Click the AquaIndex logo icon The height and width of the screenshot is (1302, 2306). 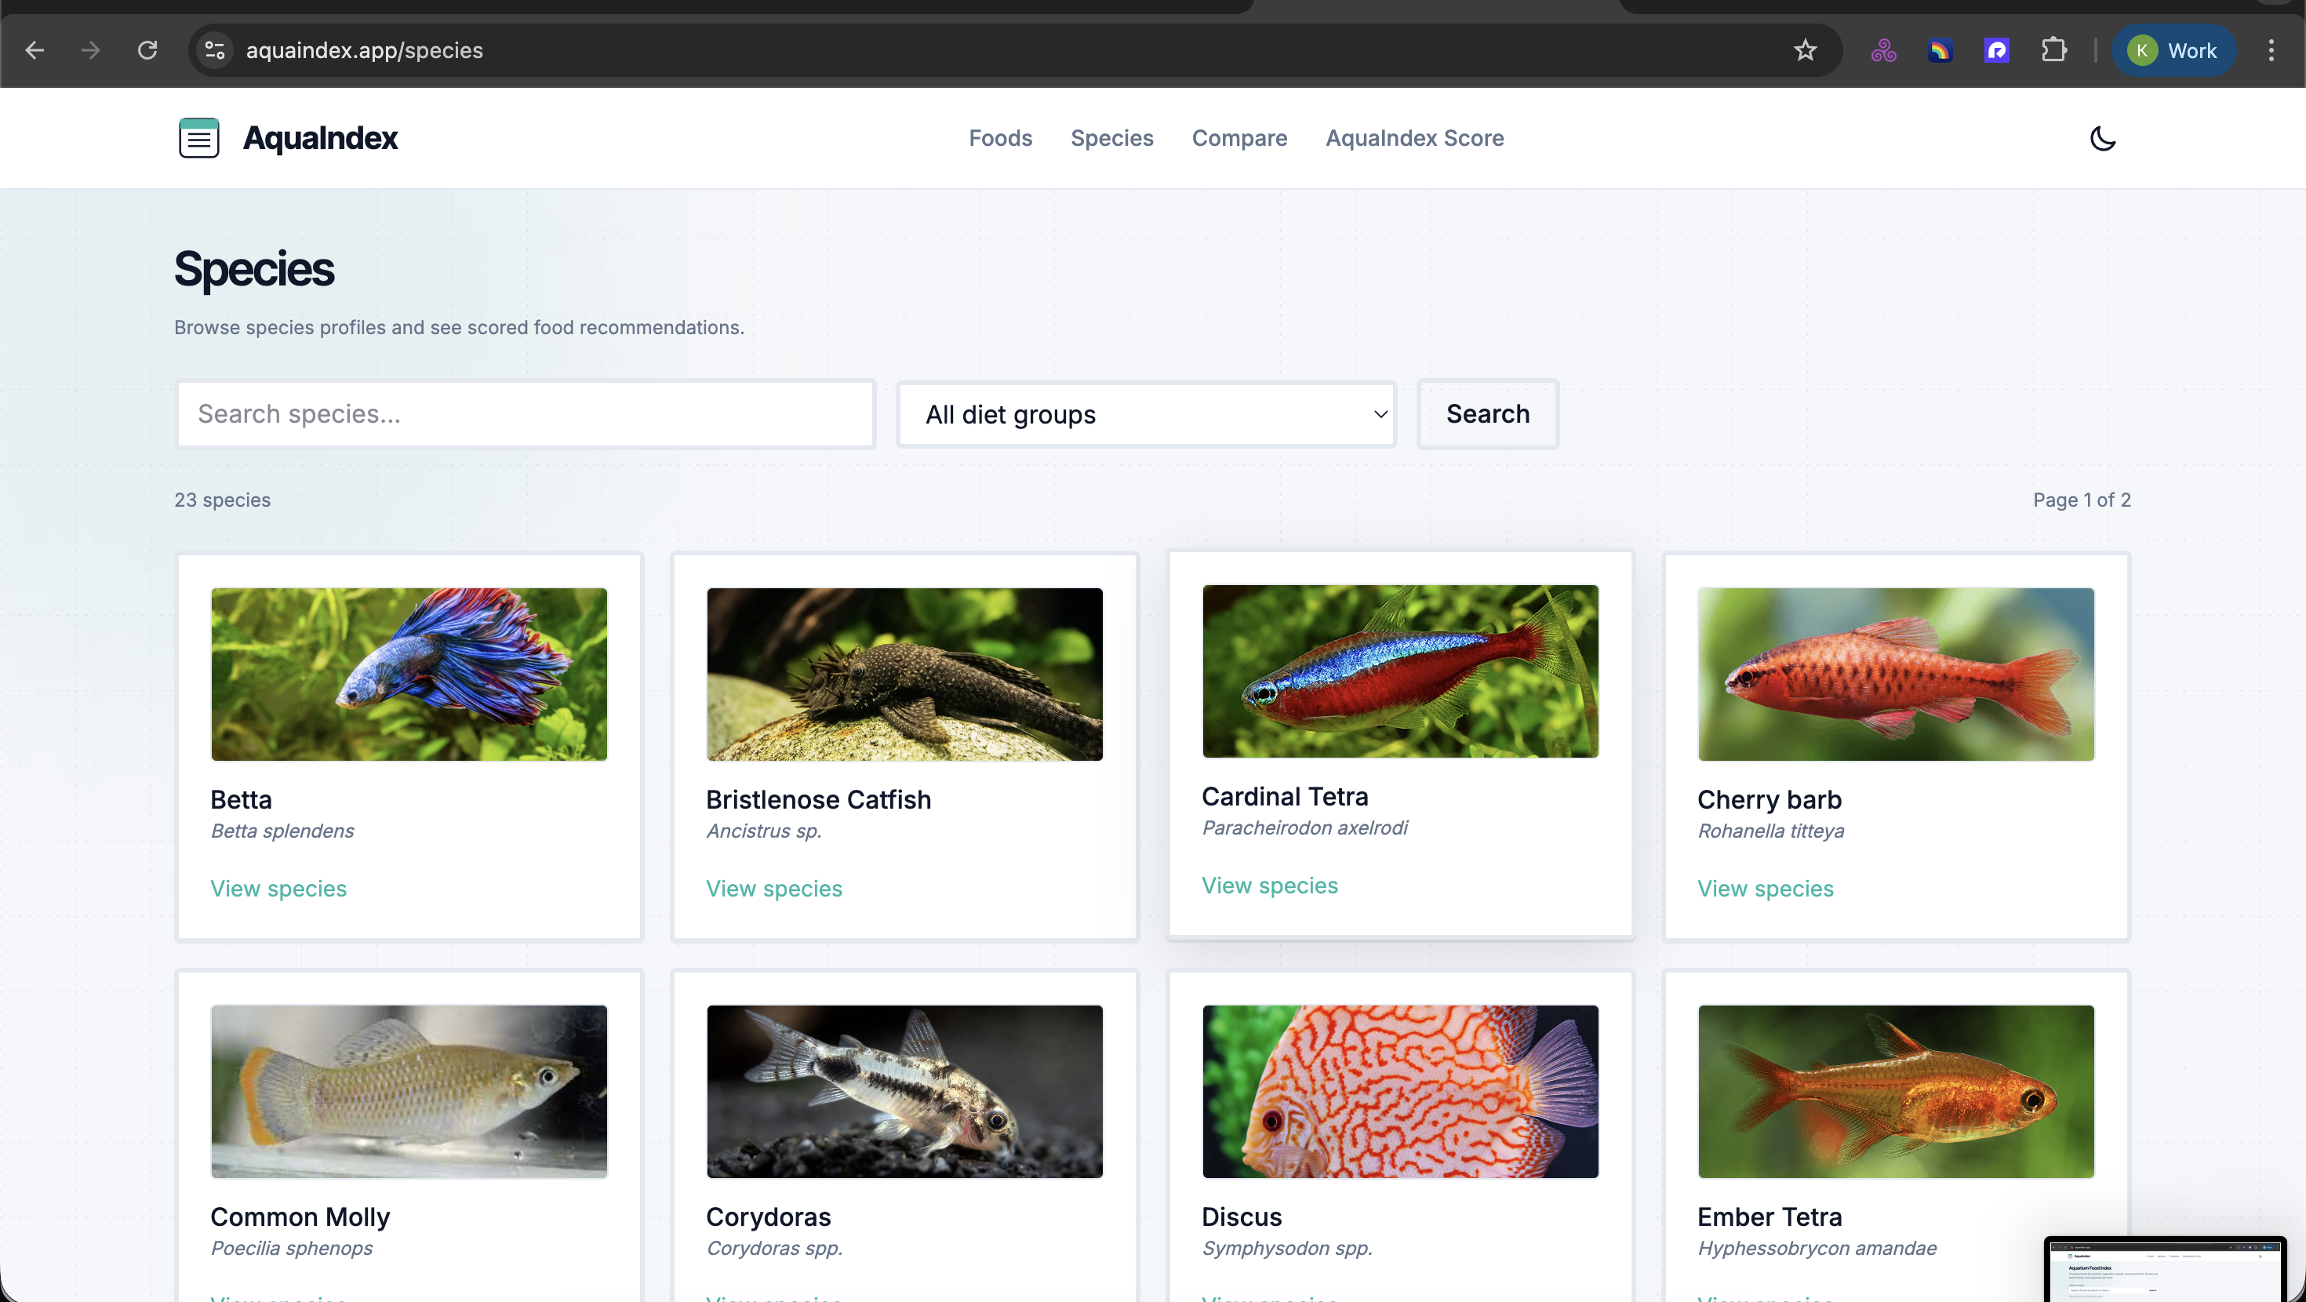pos(198,138)
